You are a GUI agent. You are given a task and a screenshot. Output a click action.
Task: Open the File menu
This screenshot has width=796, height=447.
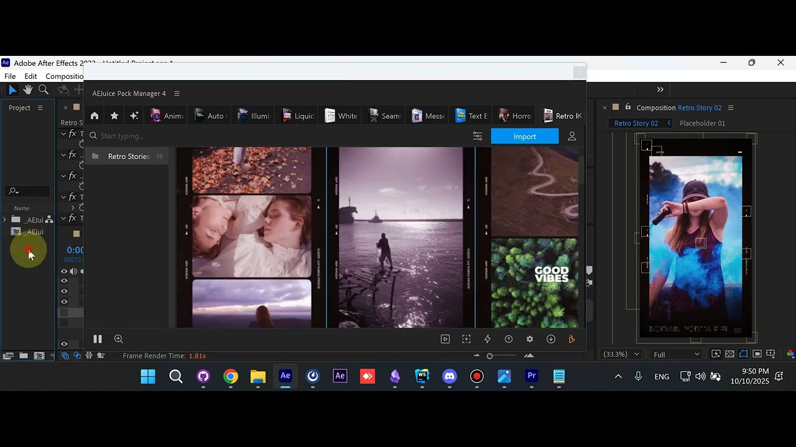(x=10, y=76)
